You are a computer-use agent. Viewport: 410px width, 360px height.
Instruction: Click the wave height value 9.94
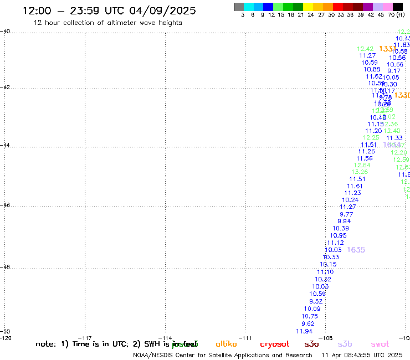point(344,221)
